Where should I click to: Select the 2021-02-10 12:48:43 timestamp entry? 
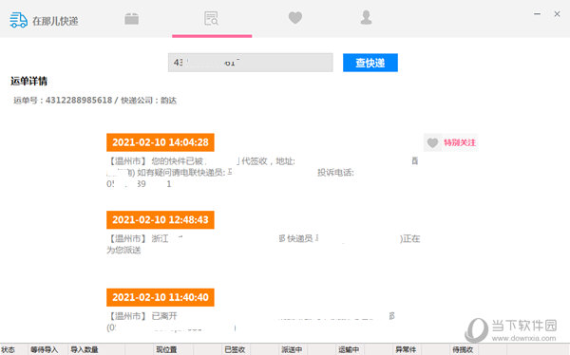tap(161, 220)
